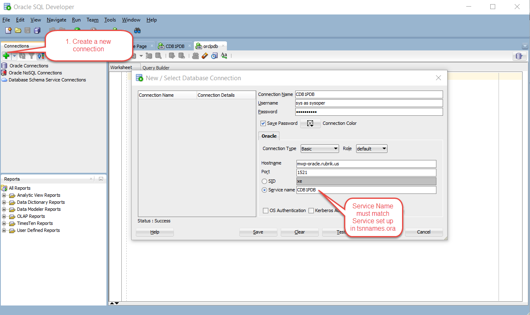Click the binoculars Find DB Object icon

click(137, 30)
